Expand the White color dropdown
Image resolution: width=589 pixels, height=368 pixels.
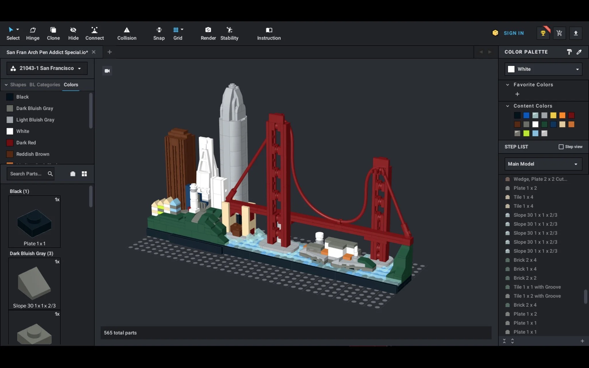click(543, 69)
